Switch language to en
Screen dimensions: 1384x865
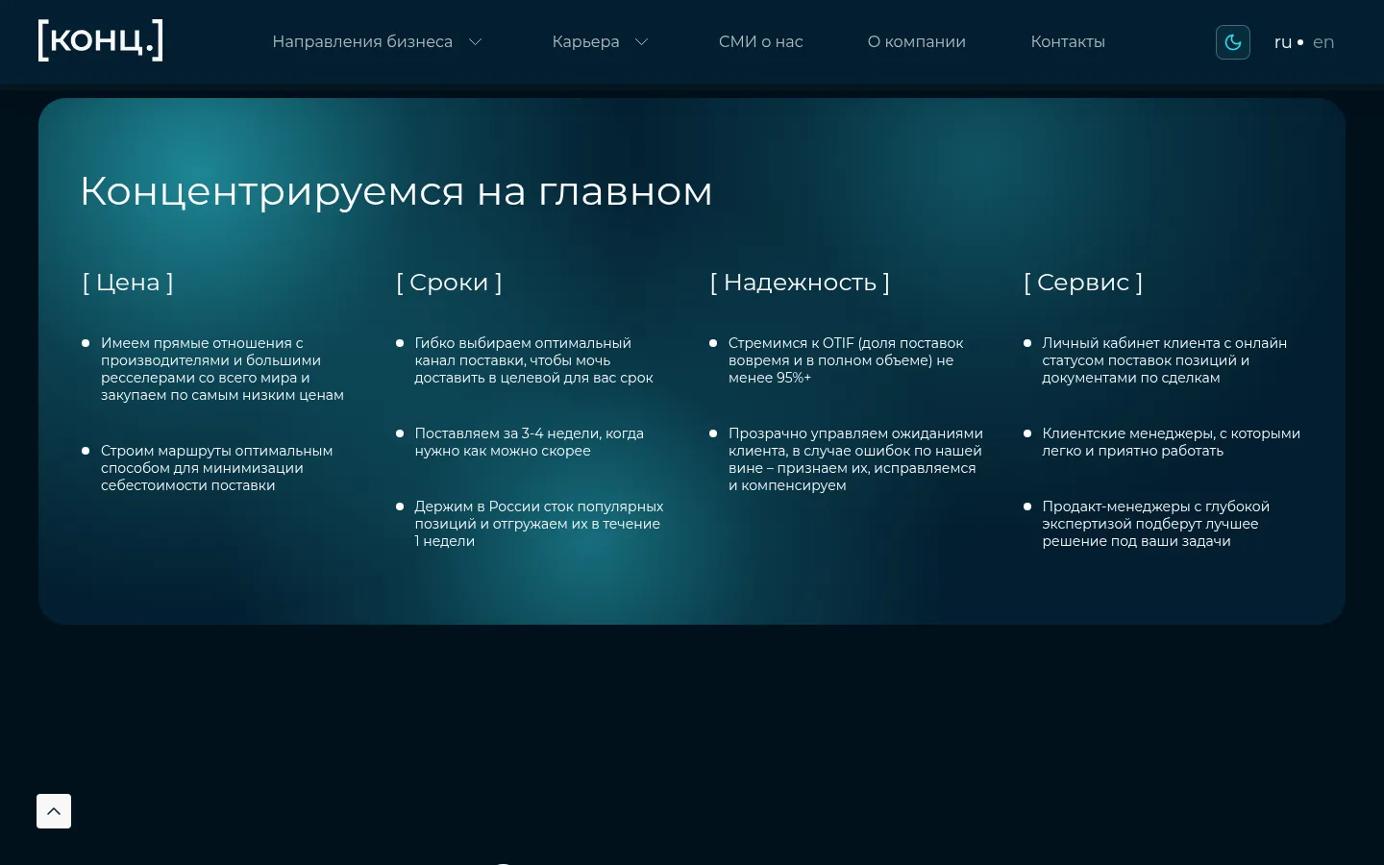[1323, 42]
